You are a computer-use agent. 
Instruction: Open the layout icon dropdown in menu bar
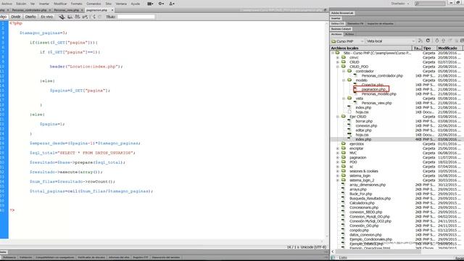tap(150, 4)
